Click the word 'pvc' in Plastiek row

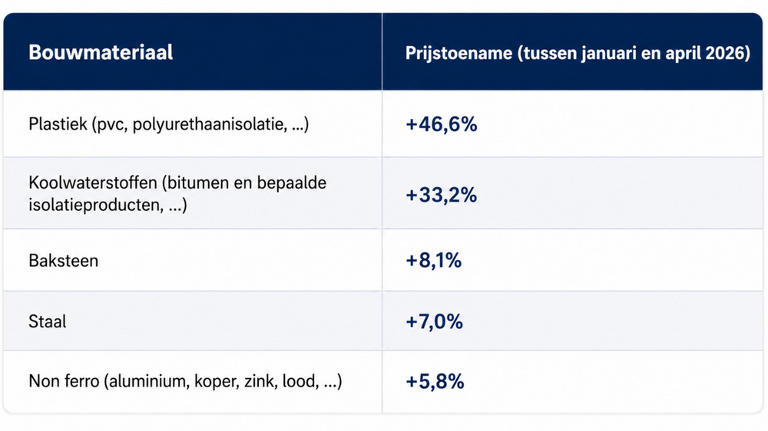coord(112,125)
